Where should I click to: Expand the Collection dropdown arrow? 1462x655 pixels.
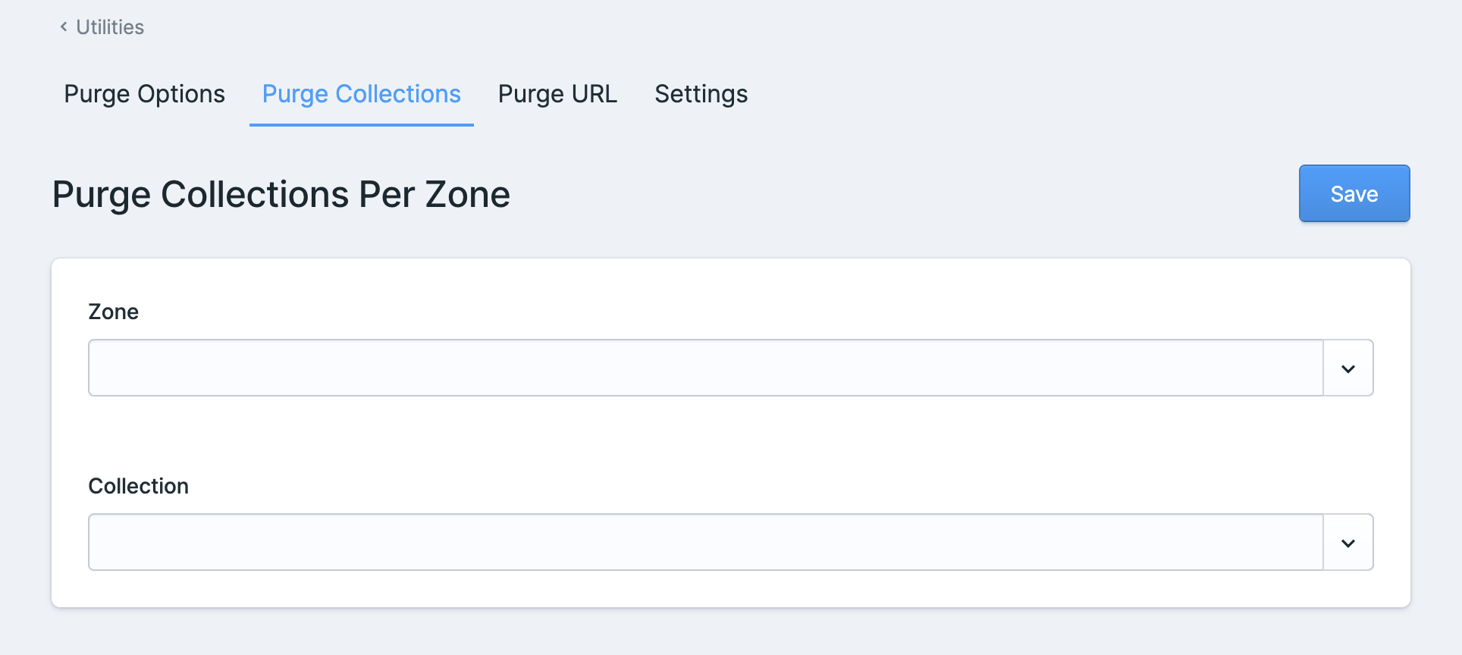[x=1347, y=543]
